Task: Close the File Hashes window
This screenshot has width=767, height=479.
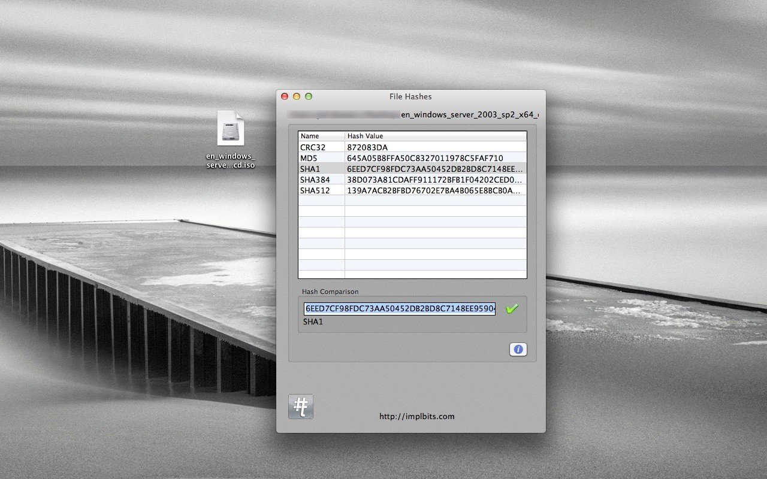Action: point(285,96)
